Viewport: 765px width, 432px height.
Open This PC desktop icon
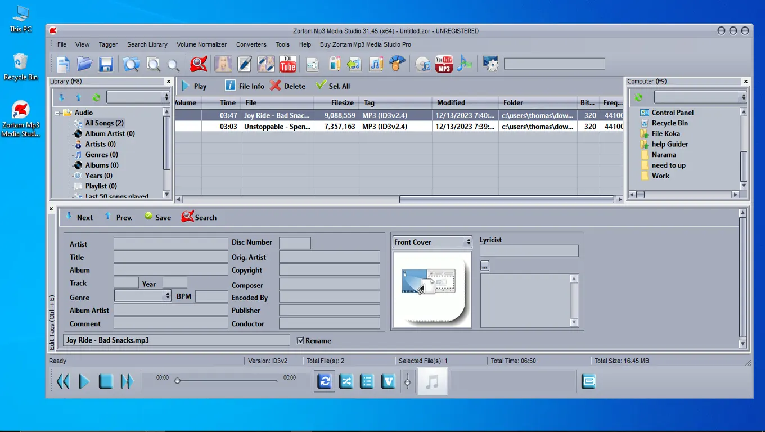[21, 19]
